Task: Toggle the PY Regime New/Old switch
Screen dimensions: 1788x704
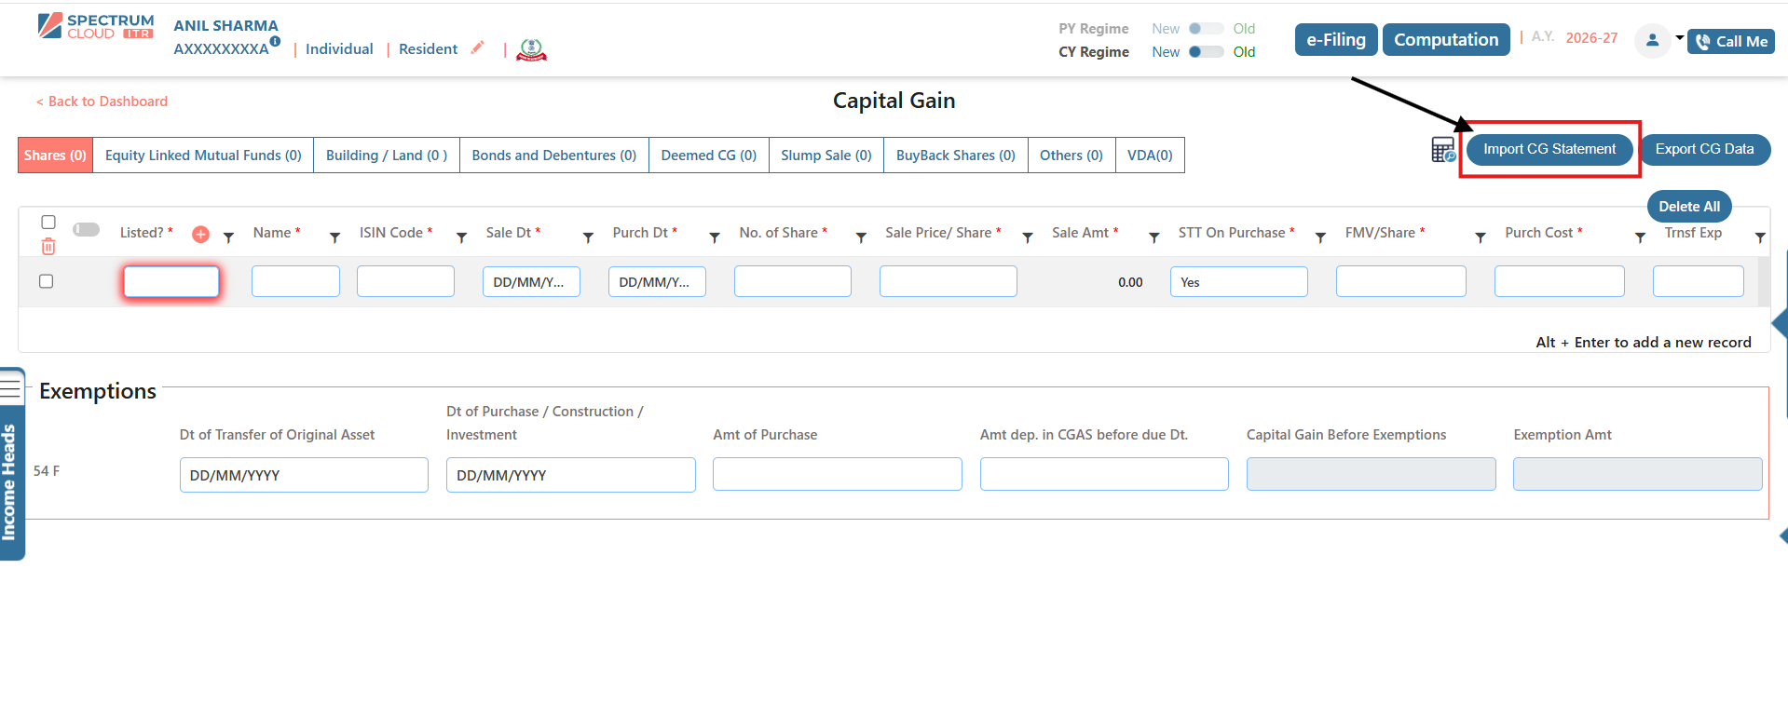Action: [x=1206, y=29]
